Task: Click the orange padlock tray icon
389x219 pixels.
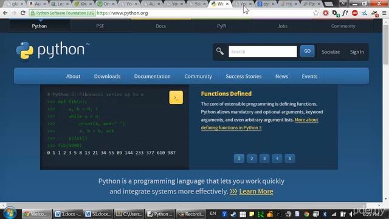Action: tap(270, 214)
